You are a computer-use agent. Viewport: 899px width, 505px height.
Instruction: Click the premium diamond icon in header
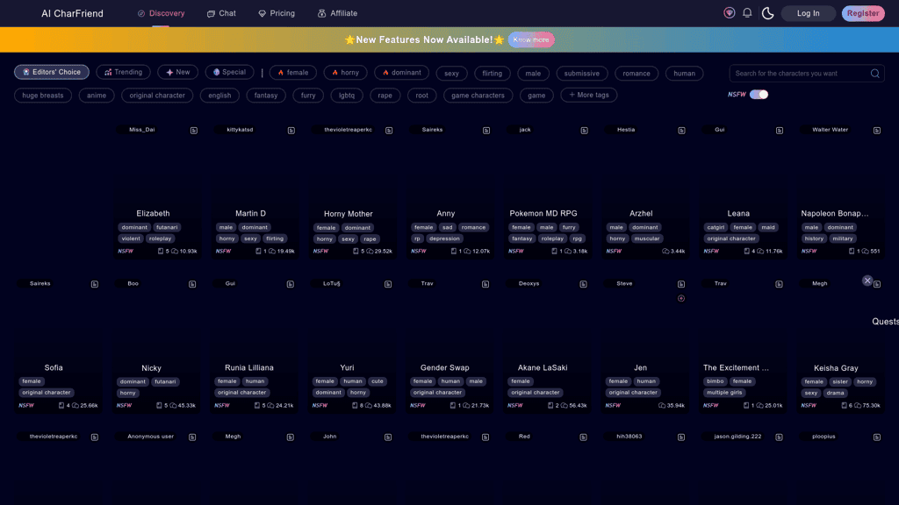pyautogui.click(x=729, y=13)
